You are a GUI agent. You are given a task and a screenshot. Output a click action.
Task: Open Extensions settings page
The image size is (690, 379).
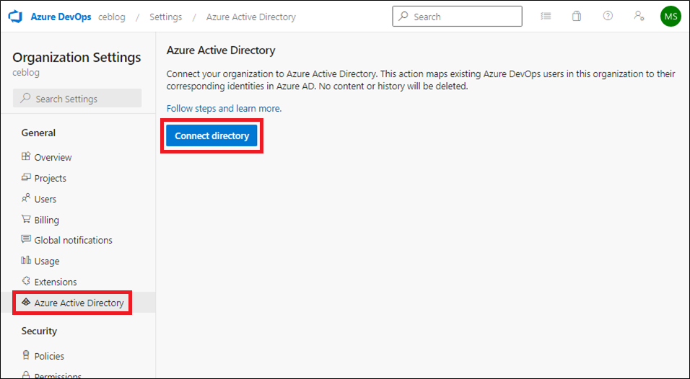click(56, 282)
